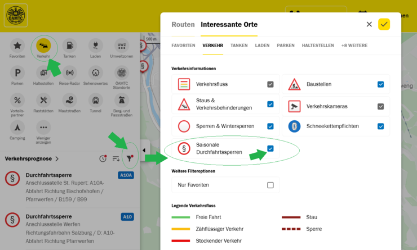The width and height of the screenshot is (417, 250).
Task: Select the Verkehr traffic category icon
Action: [43, 46]
